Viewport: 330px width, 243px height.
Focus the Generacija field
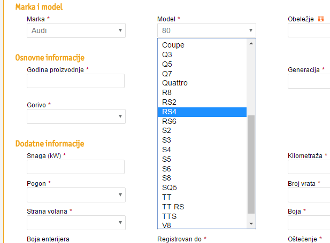click(309, 81)
